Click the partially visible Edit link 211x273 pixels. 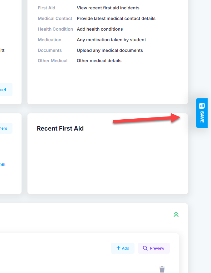3,165
